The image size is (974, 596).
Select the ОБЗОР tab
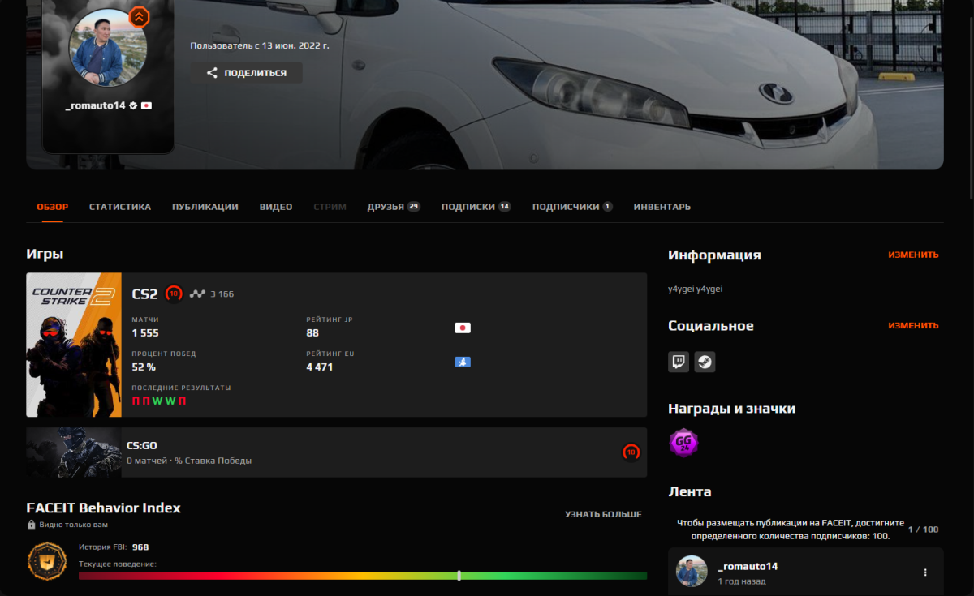tap(53, 207)
